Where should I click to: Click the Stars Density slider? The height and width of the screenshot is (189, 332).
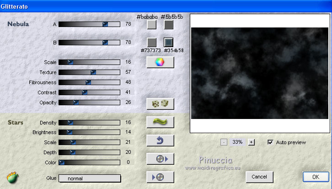[x=89, y=123]
